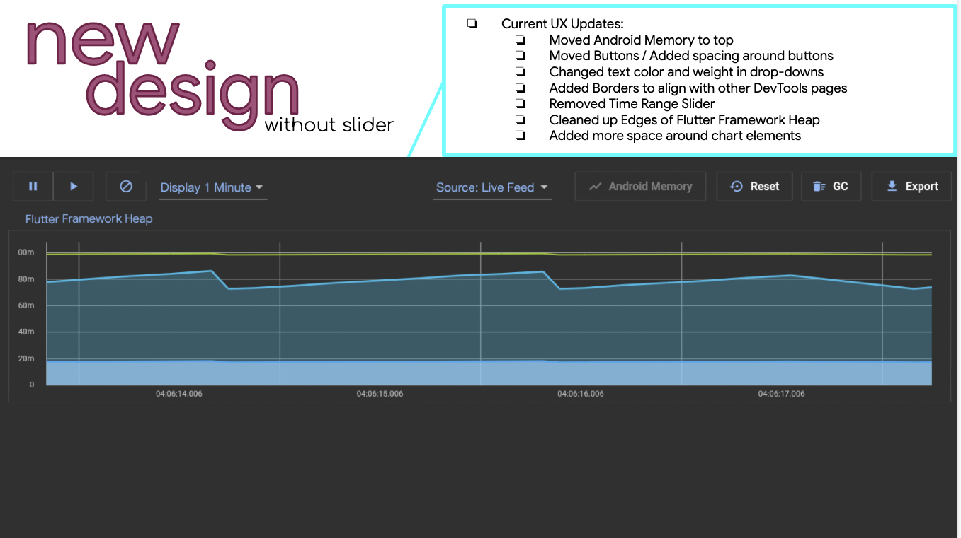Click the clear/block icon next to playback controls
This screenshot has width=961, height=538.
point(125,186)
